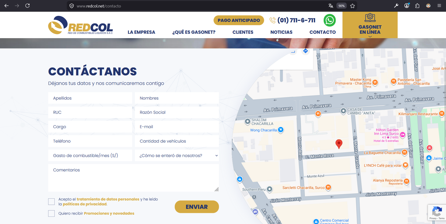The image size is (446, 224).
Task: Focus the Cargo field
Action: tap(90, 127)
